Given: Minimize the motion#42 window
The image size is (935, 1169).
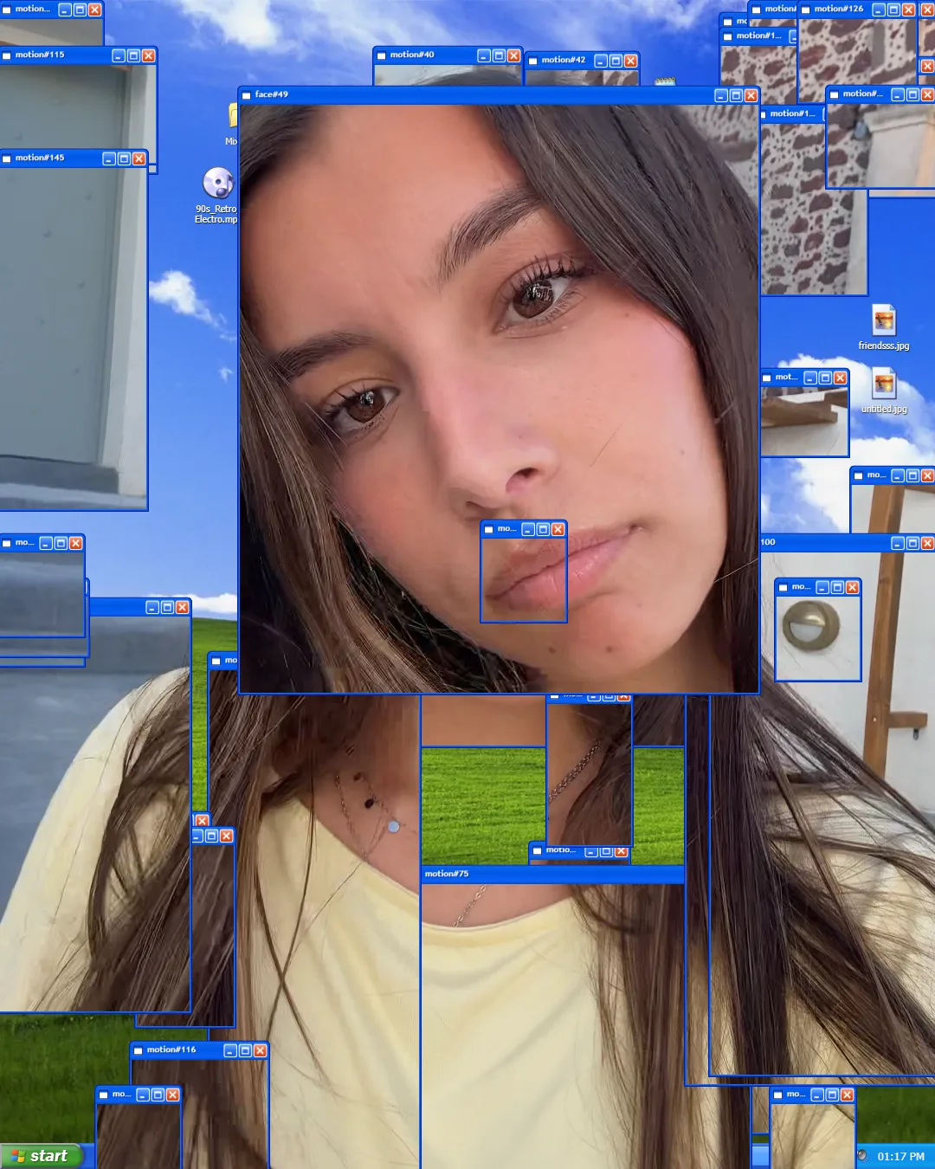Looking at the screenshot, I should coord(601,61).
